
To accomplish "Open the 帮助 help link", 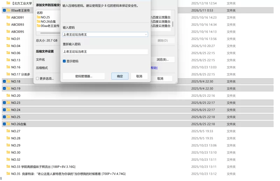I will (x=154, y=68).
